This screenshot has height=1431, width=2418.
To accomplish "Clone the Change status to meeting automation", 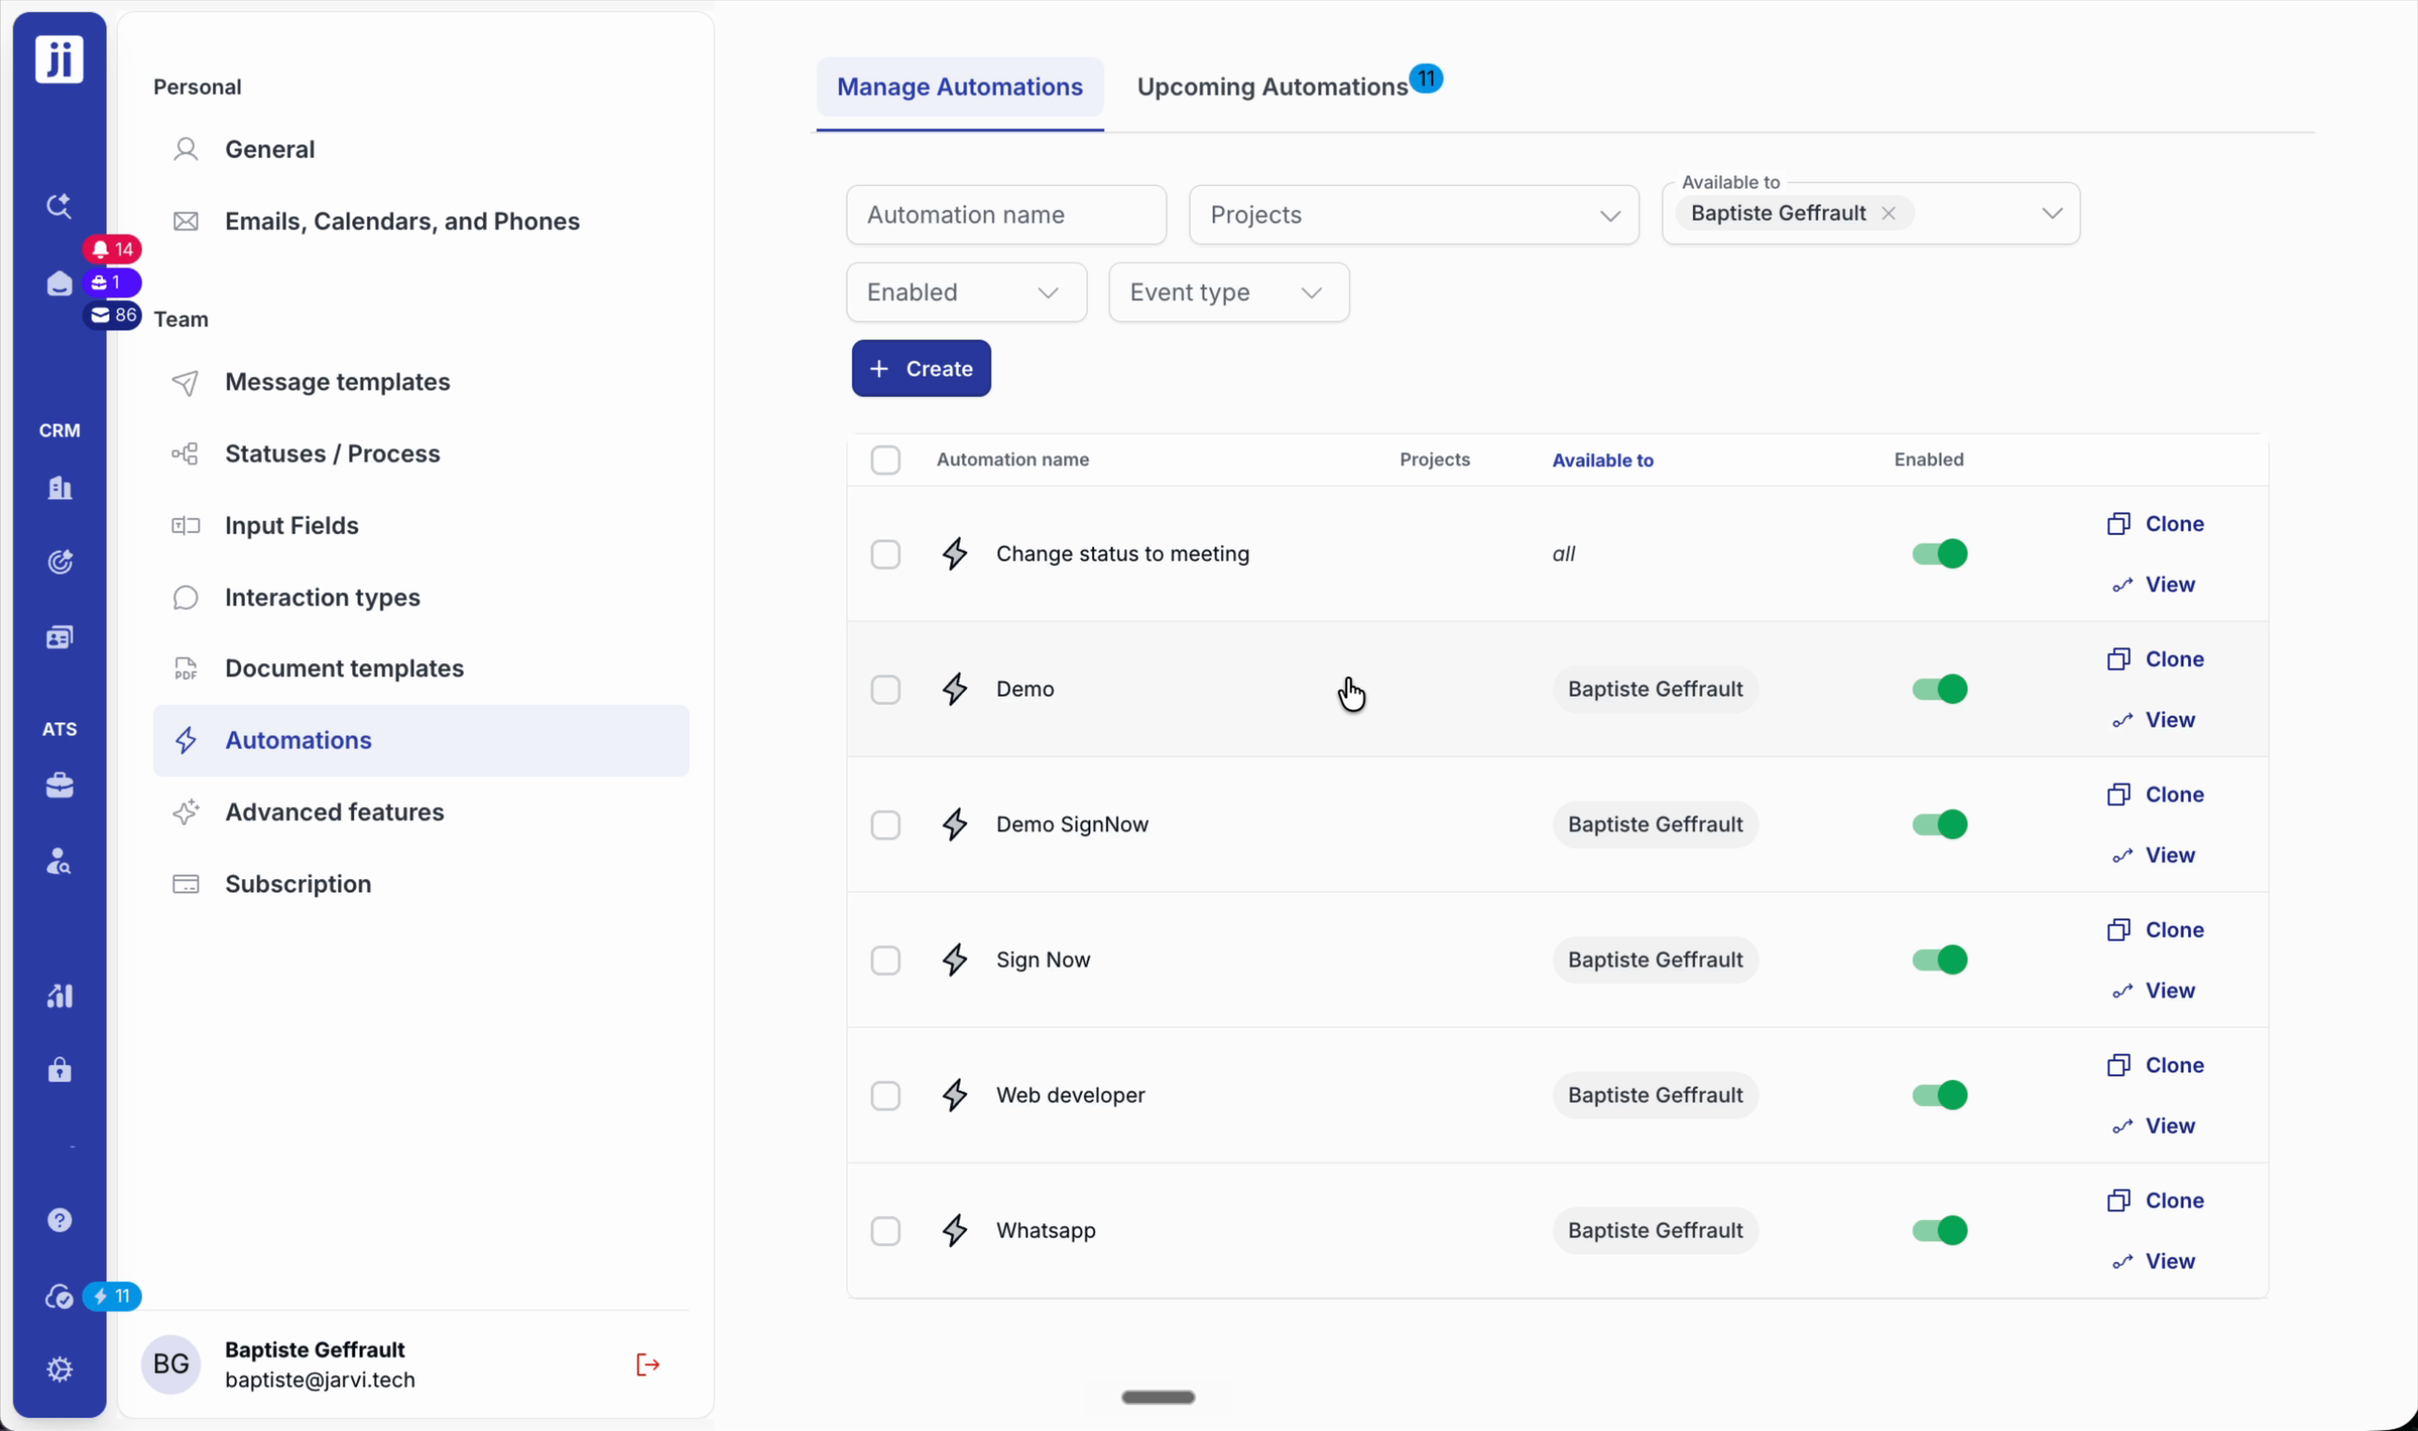I will (2155, 524).
